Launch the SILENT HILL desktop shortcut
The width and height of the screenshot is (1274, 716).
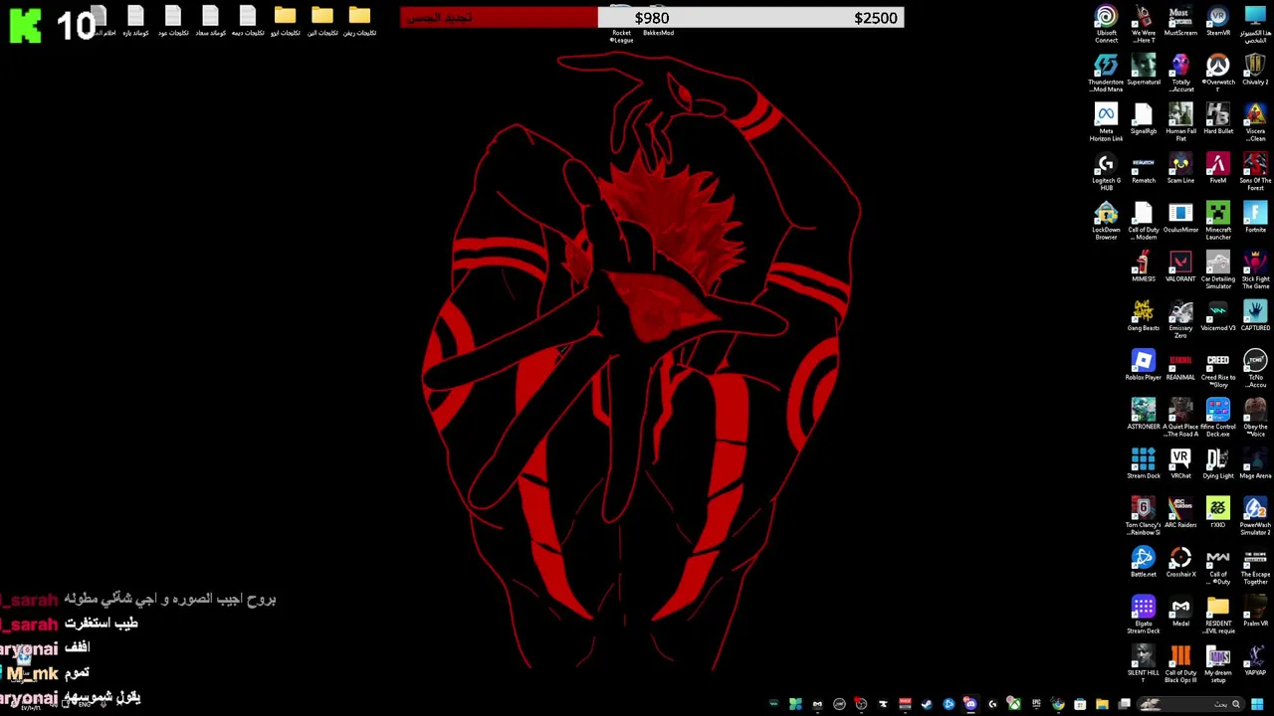[x=1144, y=661]
